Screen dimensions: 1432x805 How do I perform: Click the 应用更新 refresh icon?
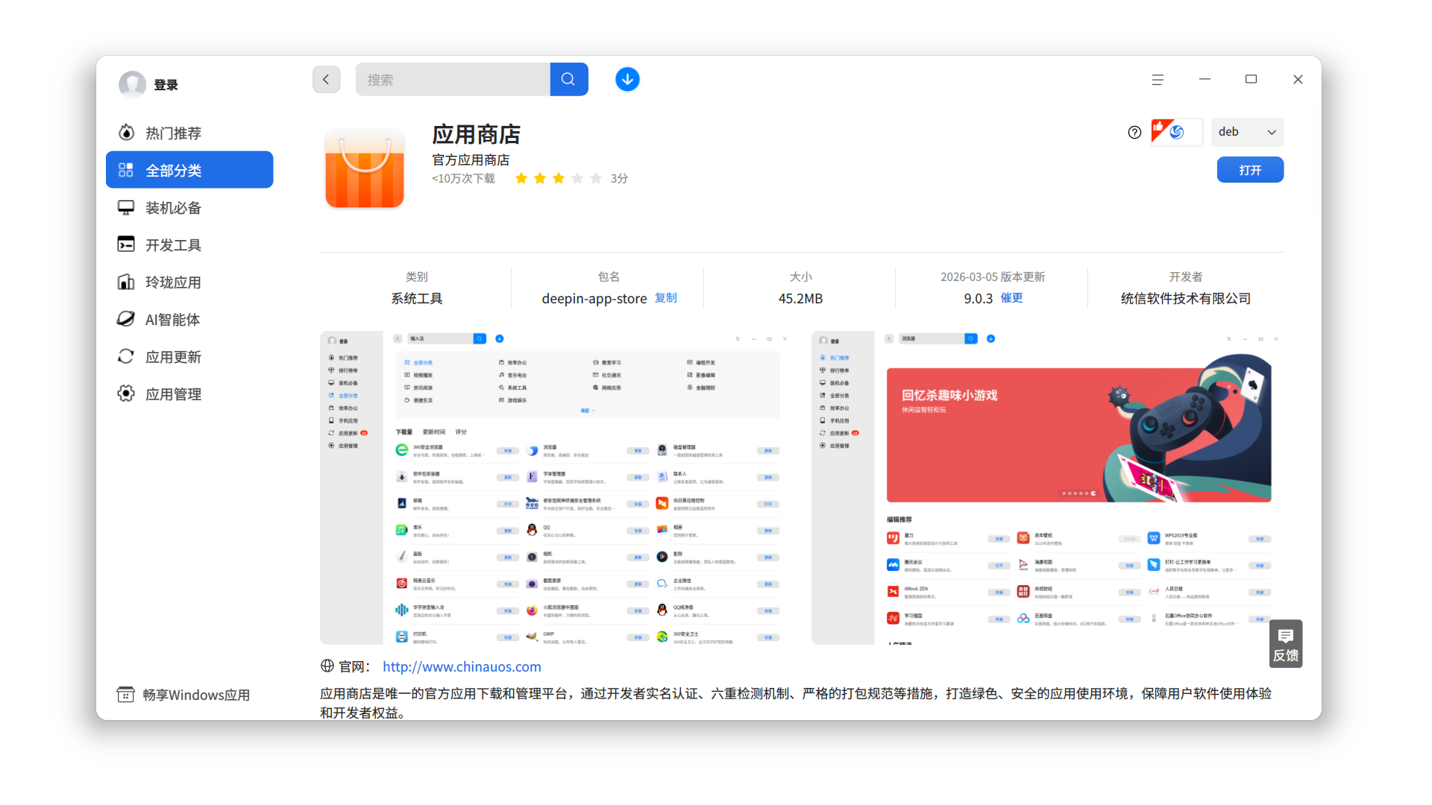(126, 356)
